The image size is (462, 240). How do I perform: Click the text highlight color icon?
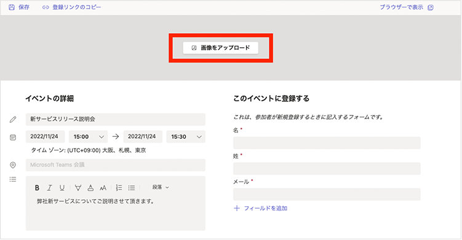[x=78, y=188]
